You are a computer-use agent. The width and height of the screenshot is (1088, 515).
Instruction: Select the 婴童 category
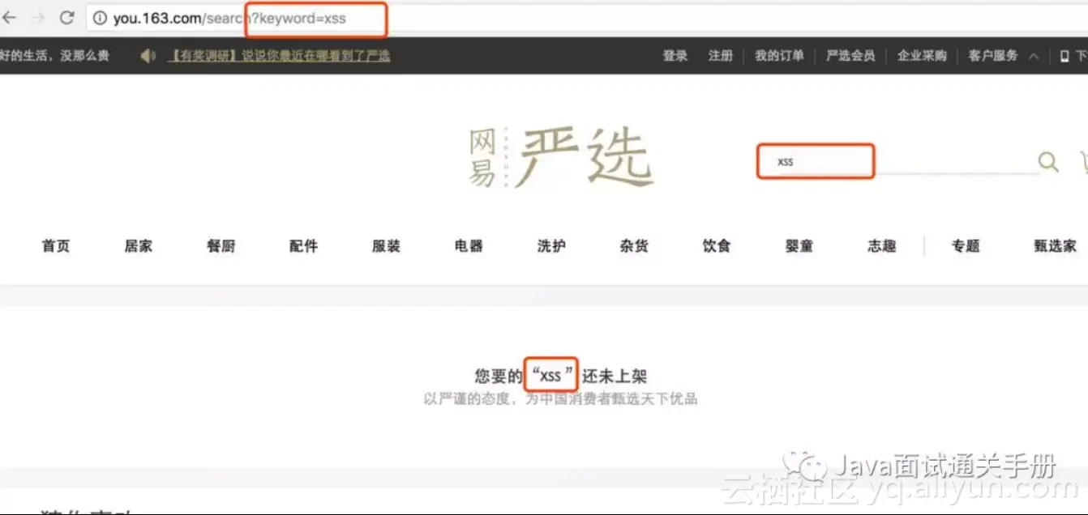pos(799,246)
